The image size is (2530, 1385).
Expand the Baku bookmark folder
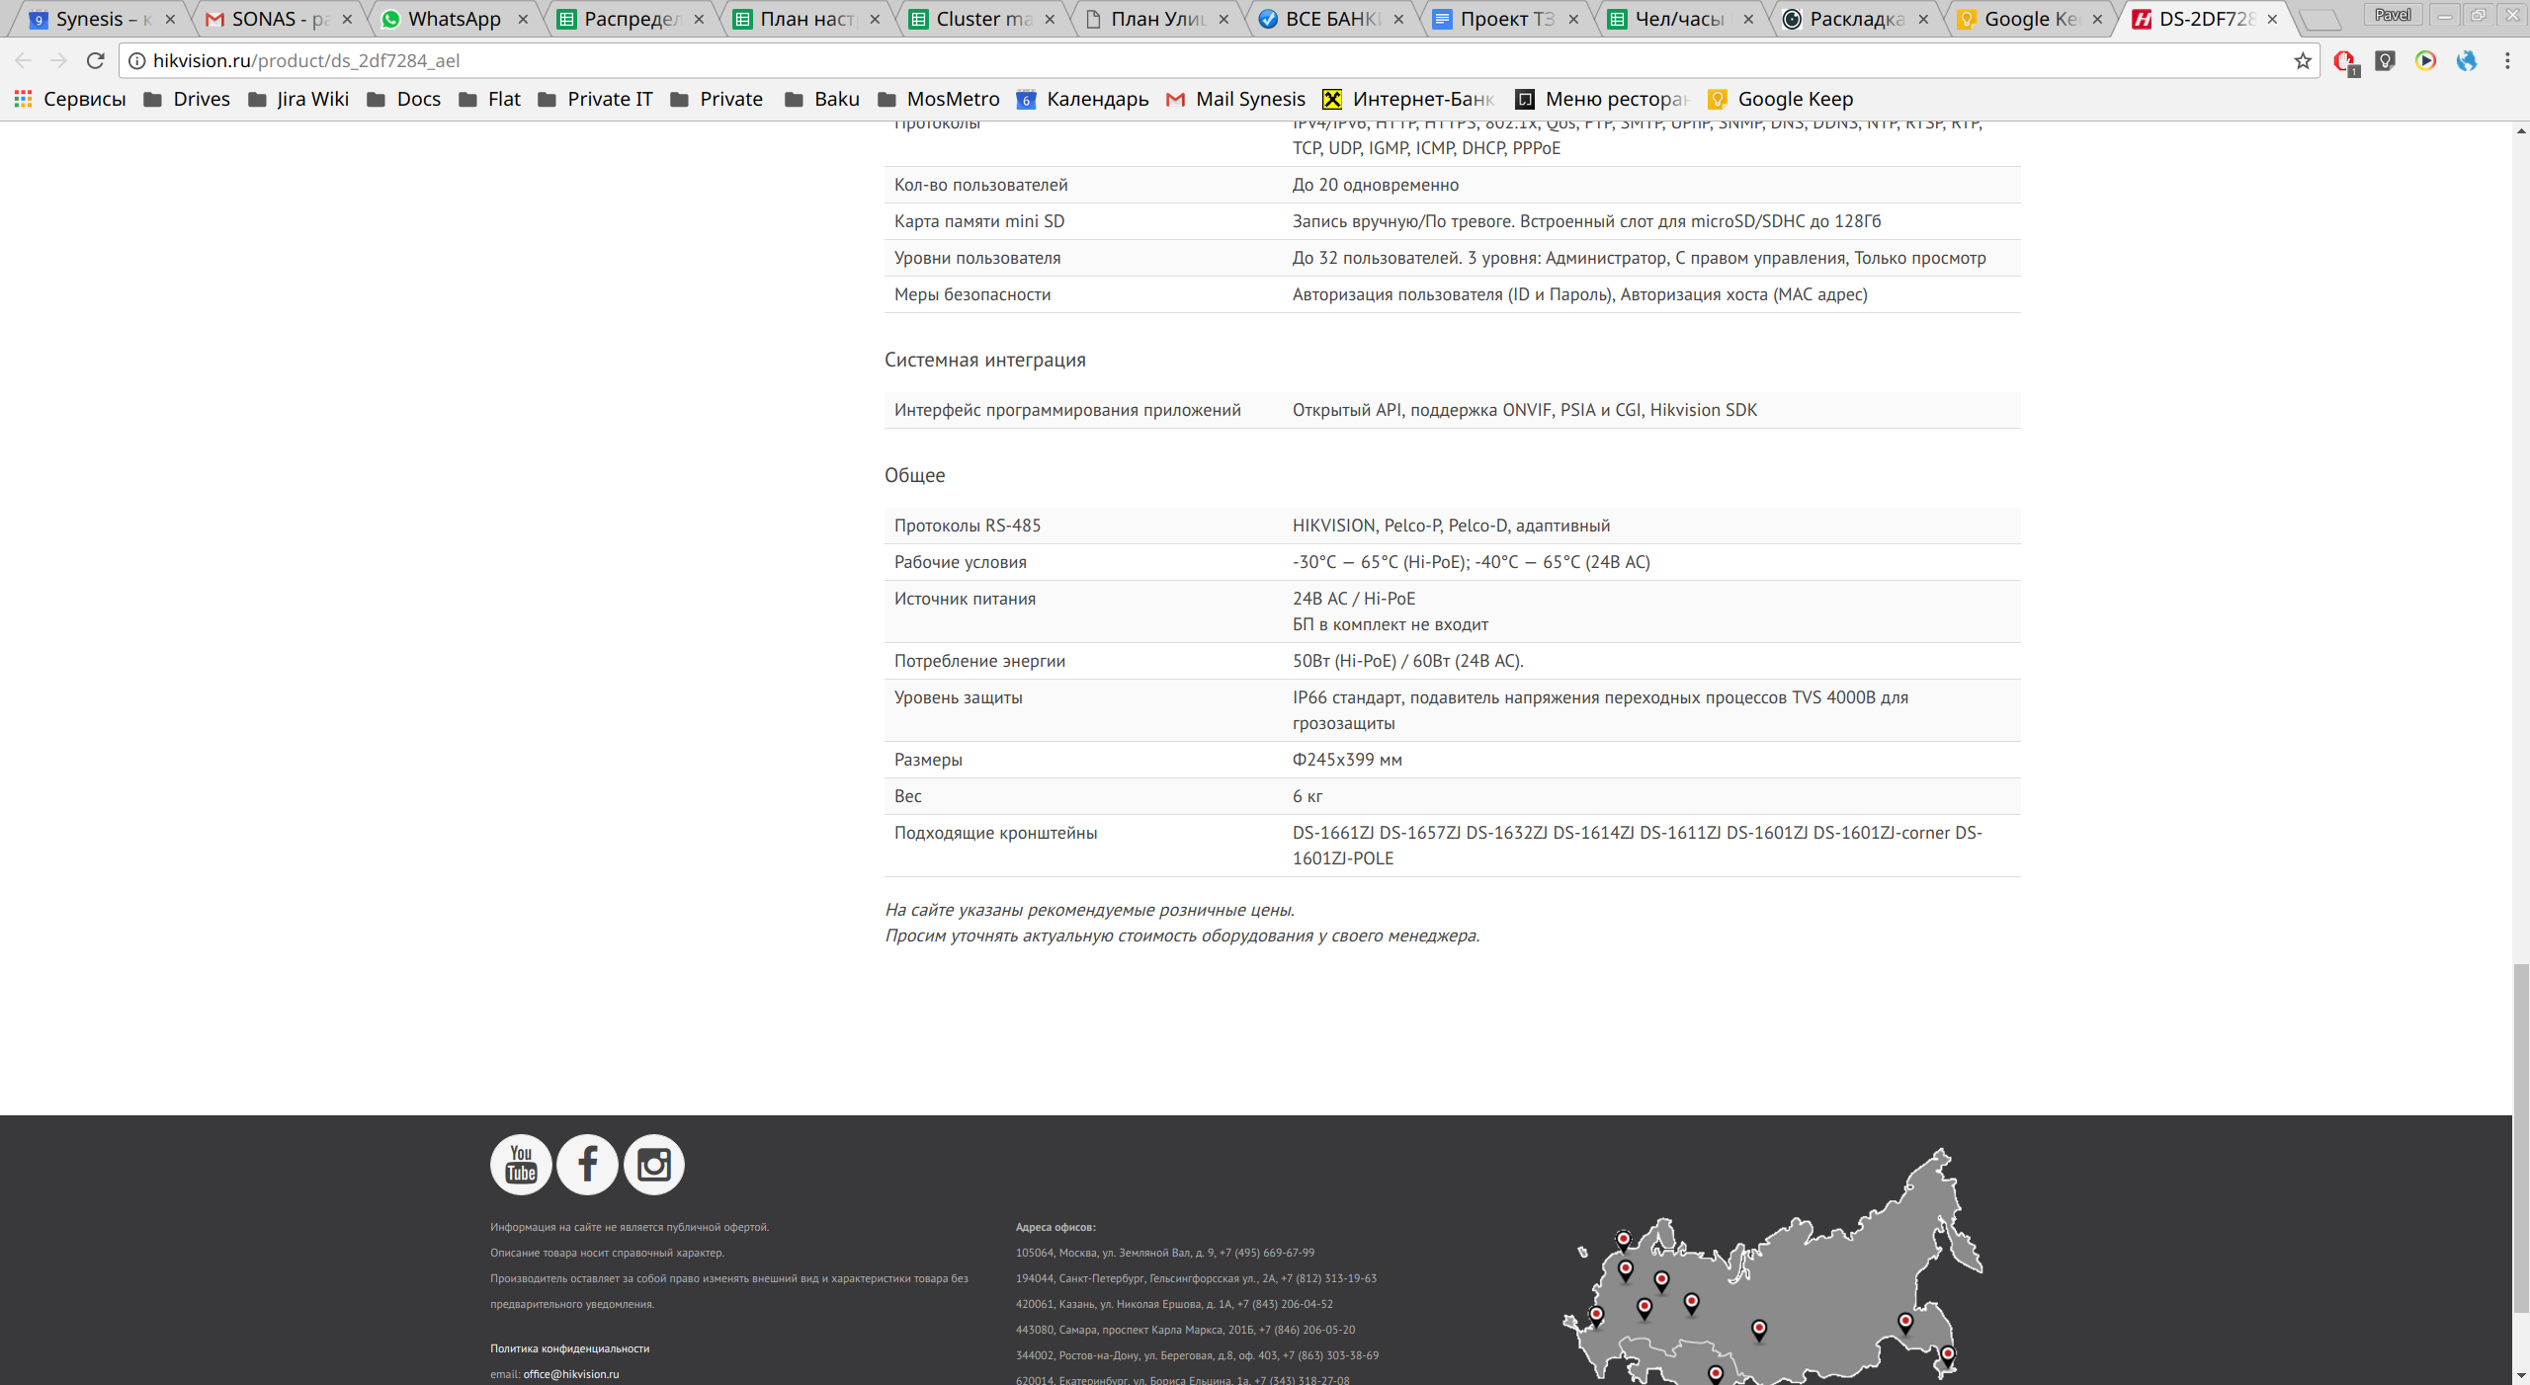[822, 99]
